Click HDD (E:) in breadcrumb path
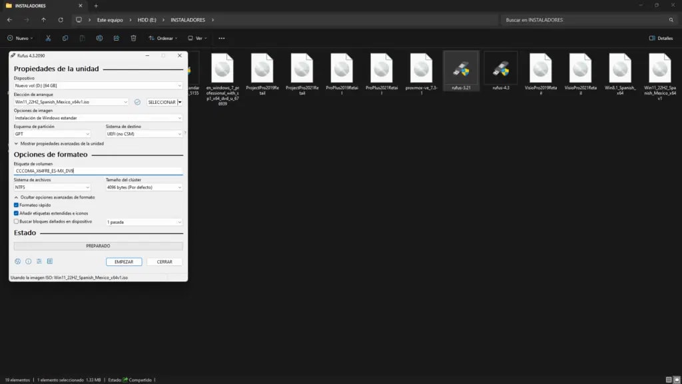The width and height of the screenshot is (682, 384). point(147,20)
